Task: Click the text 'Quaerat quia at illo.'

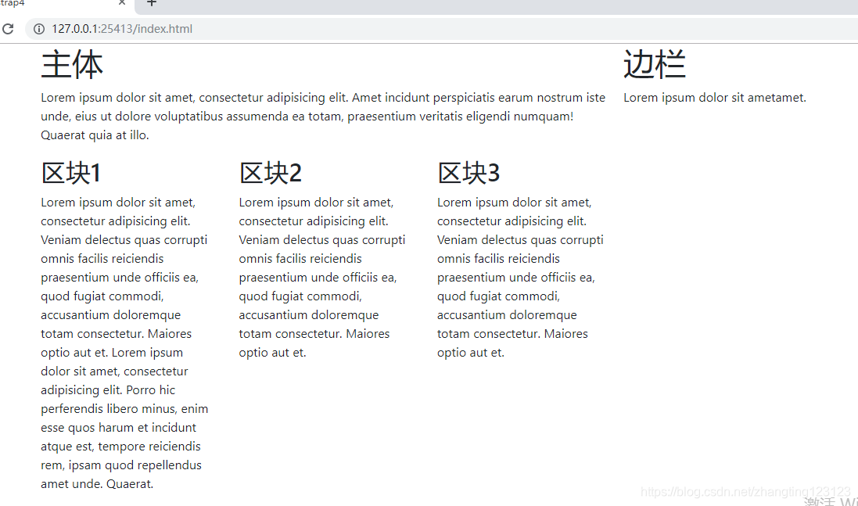Action: (x=95, y=135)
